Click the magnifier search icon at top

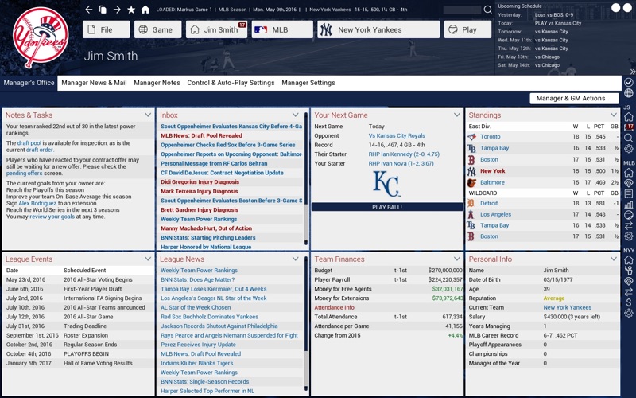(x=488, y=10)
